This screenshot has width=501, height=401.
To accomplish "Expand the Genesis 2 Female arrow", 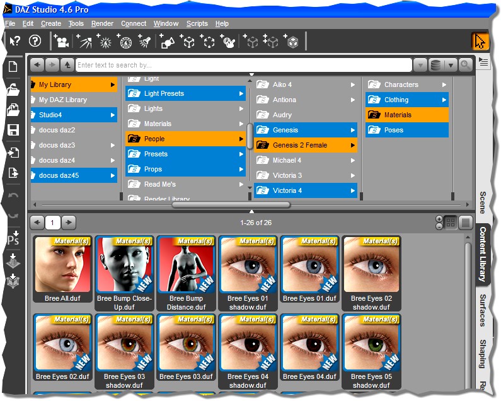I will (352, 145).
